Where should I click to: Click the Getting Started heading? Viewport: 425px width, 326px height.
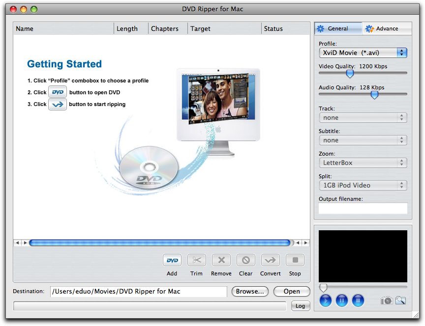pos(64,64)
